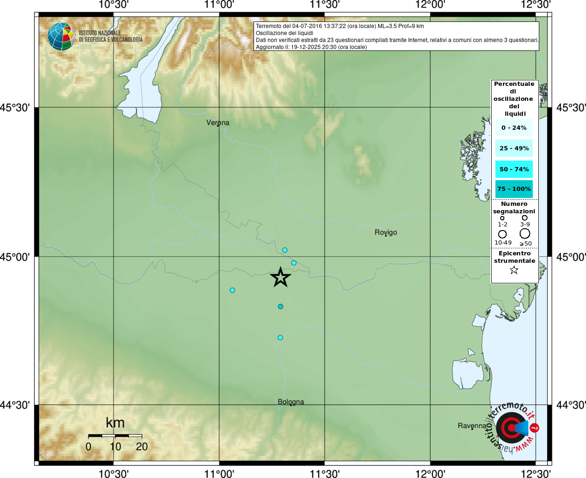Click the 0 - 24% legend swatch
The width and height of the screenshot is (586, 478).
tap(514, 128)
